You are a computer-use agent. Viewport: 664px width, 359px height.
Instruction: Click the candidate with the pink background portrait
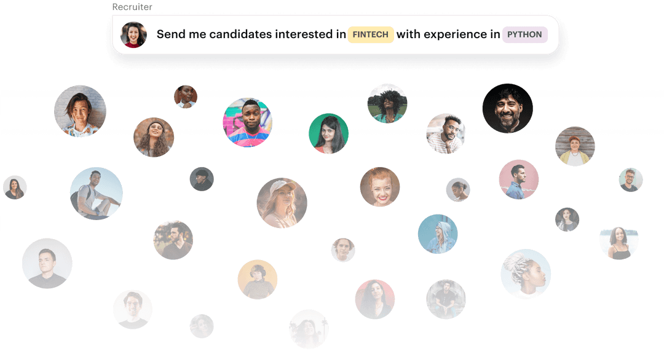click(x=518, y=179)
